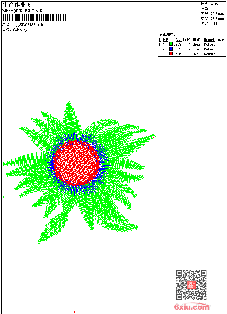Click the red seal in QR code center

191,285
